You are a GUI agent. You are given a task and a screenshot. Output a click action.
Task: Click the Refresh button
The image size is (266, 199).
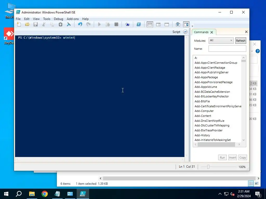click(241, 41)
